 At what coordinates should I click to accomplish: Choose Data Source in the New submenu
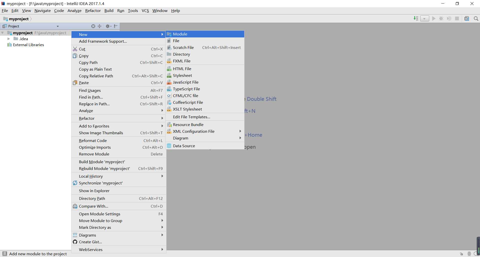205,146
